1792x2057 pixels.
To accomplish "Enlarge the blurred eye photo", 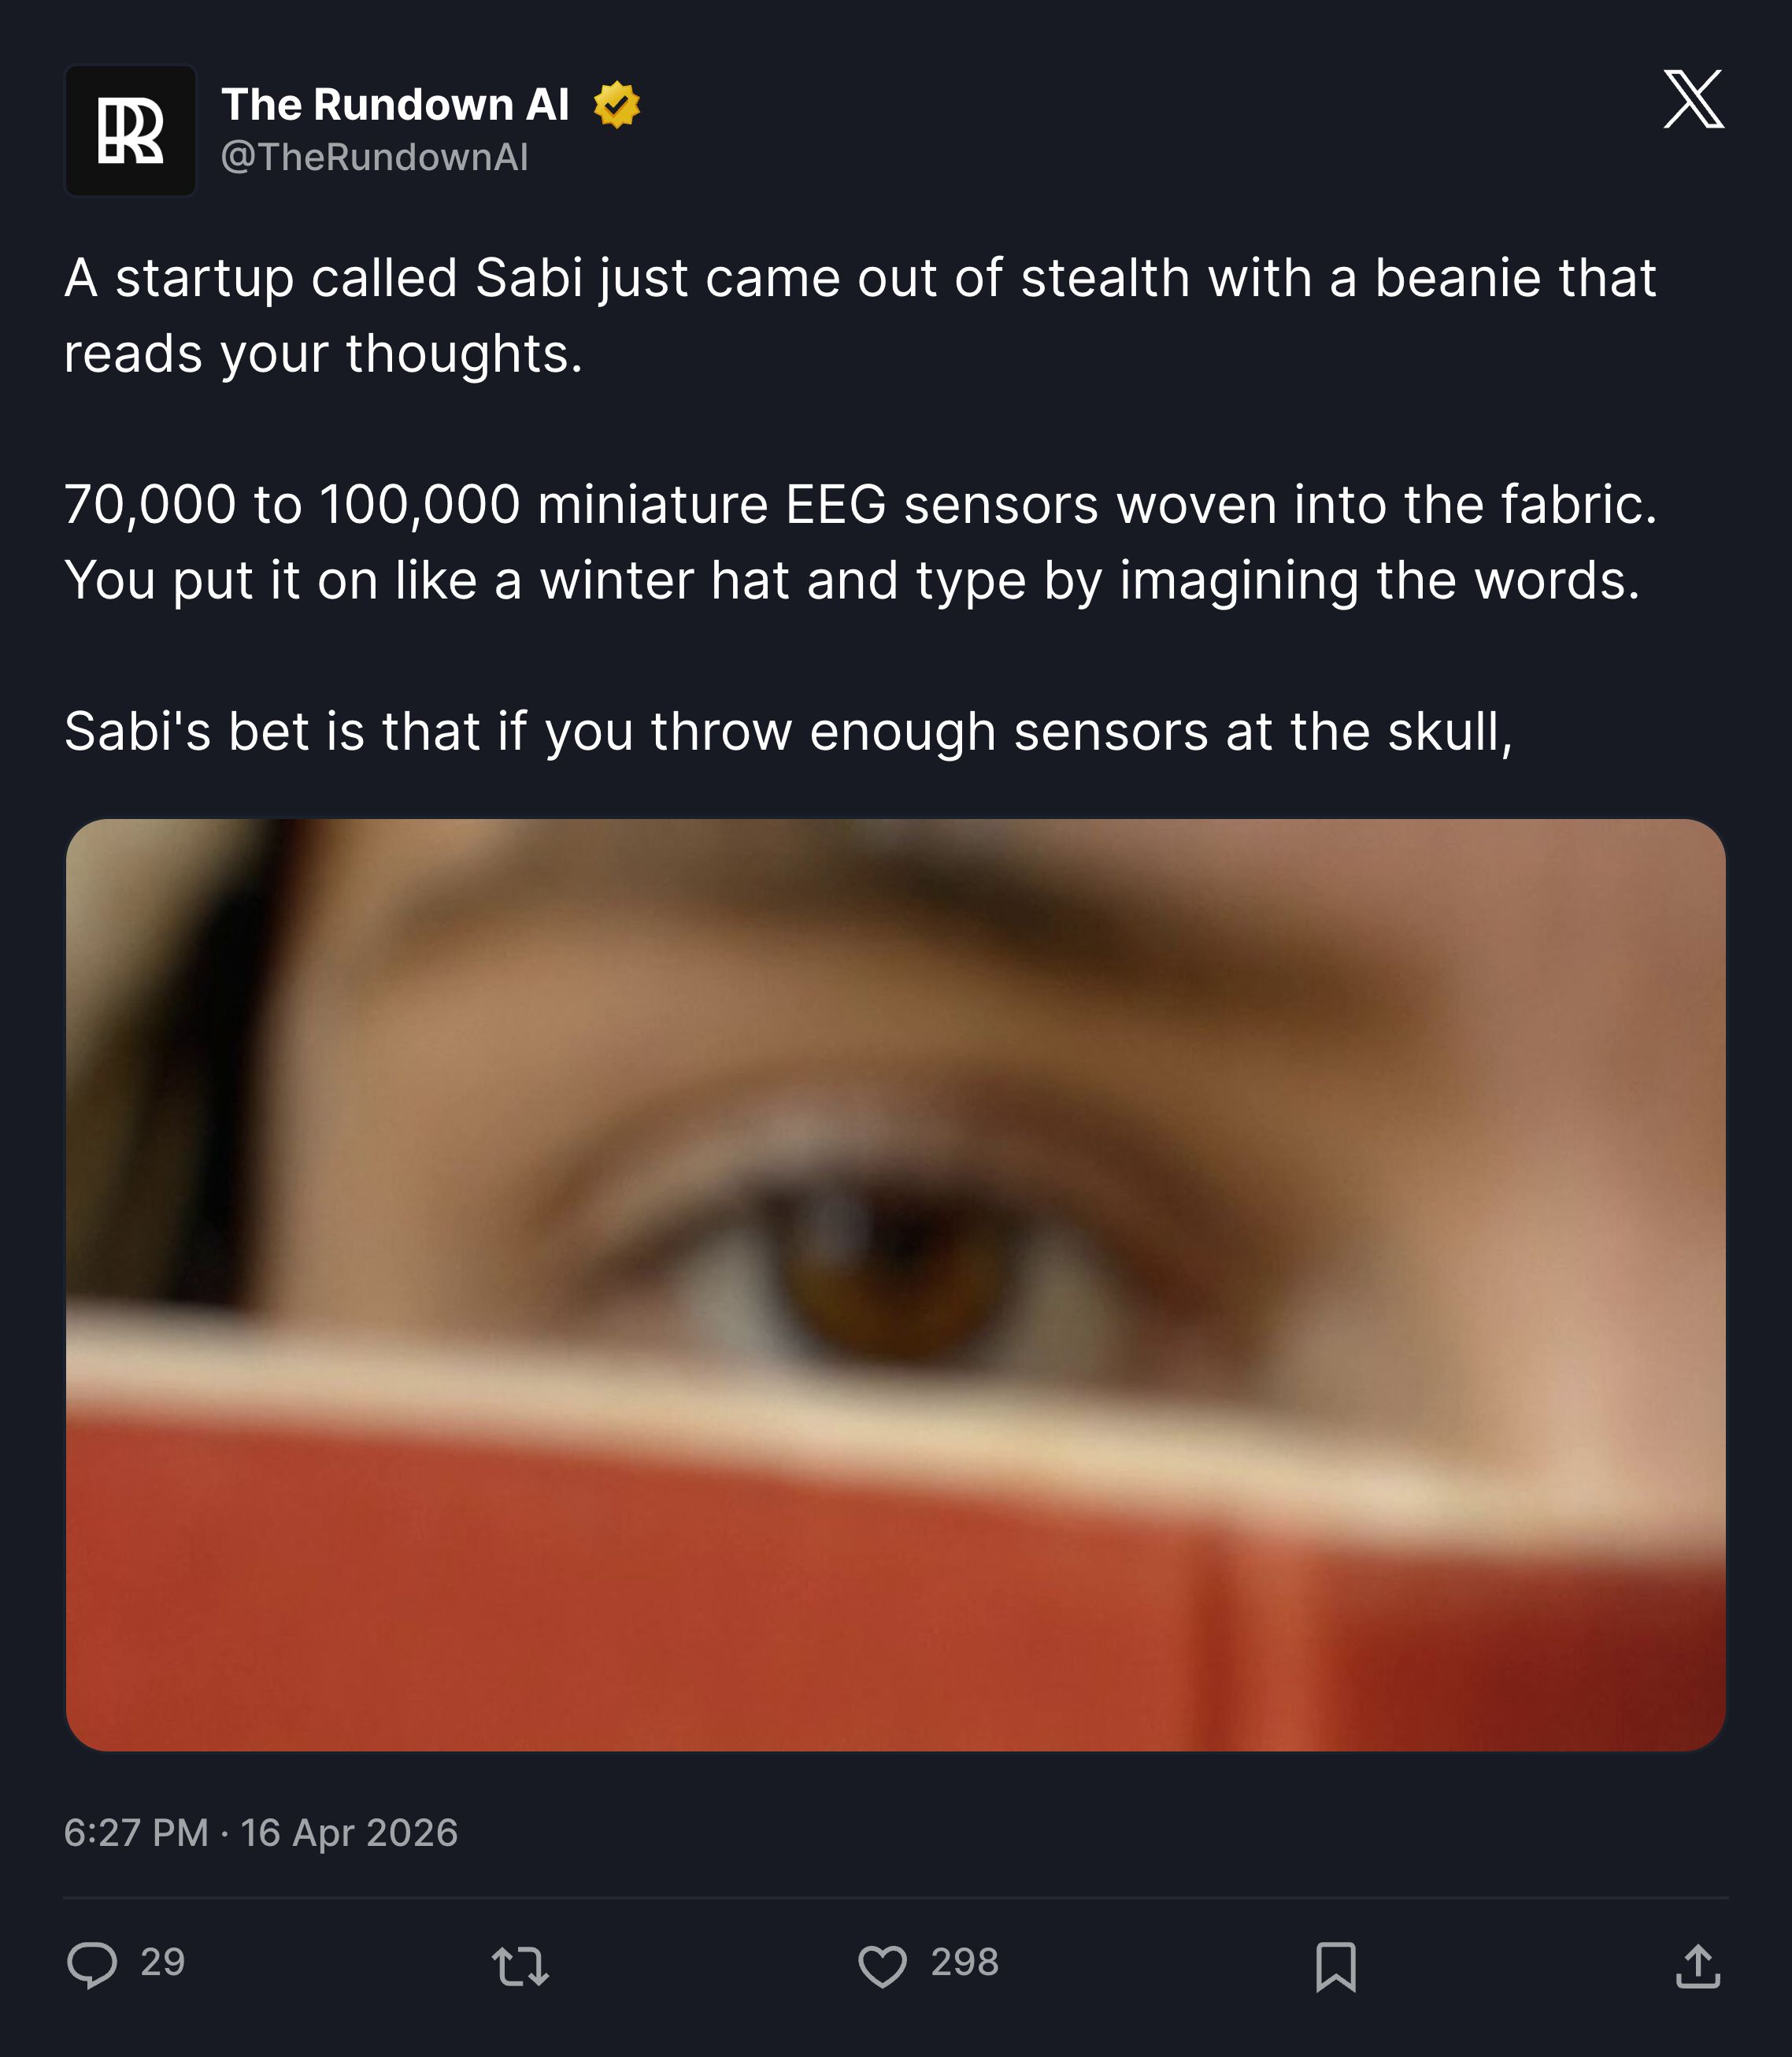I will pos(896,1285).
